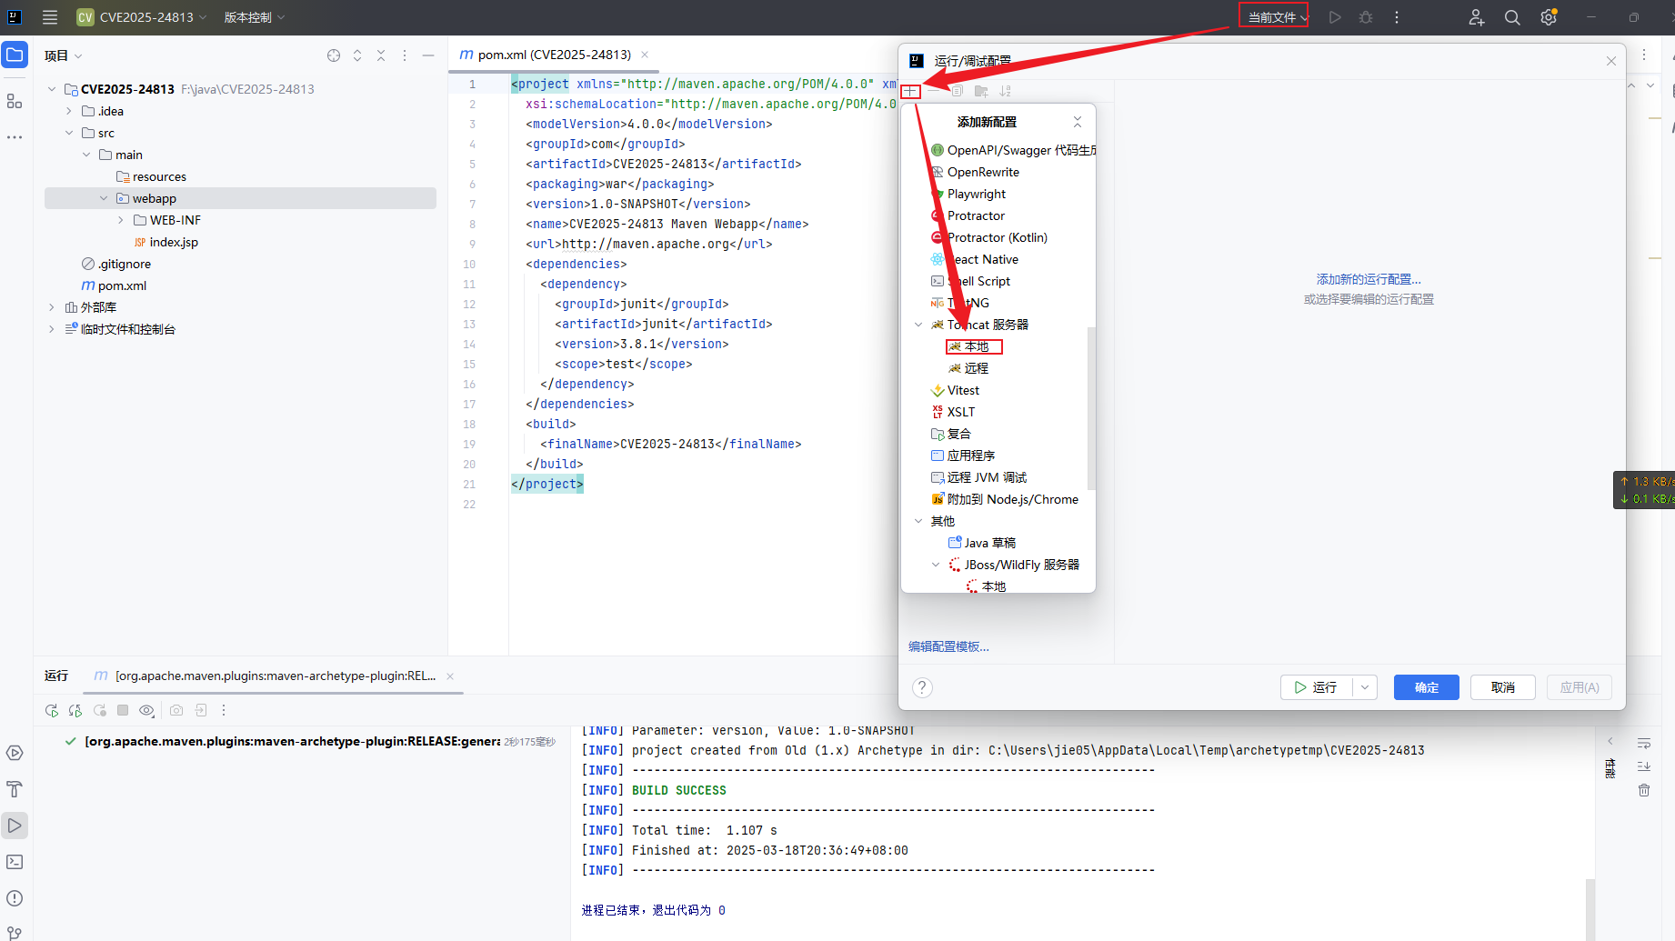Open Terminal tool window
Screen dimensions: 1675x941
click(x=15, y=862)
